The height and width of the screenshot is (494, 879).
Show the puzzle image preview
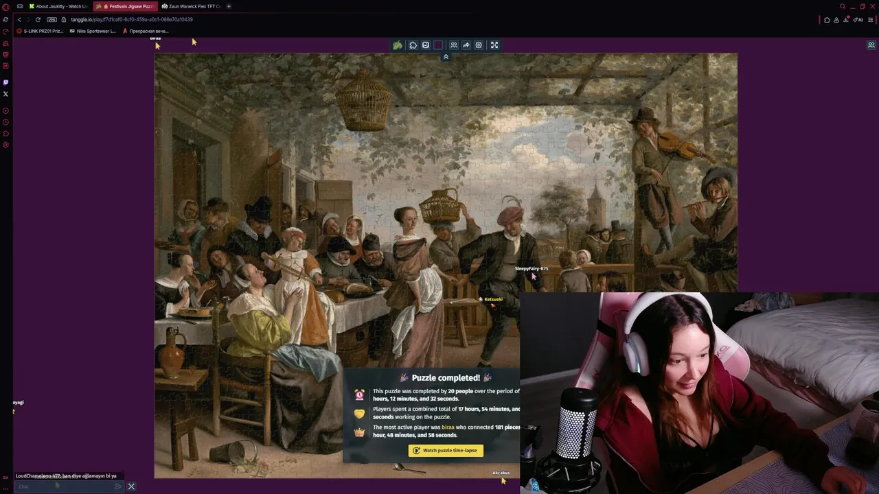point(426,45)
